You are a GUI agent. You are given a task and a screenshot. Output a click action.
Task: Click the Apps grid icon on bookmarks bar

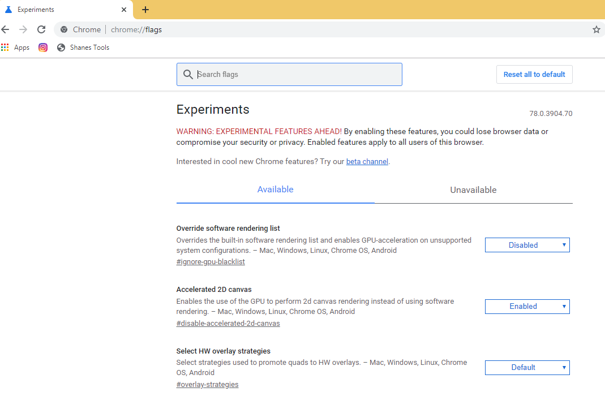(6, 48)
